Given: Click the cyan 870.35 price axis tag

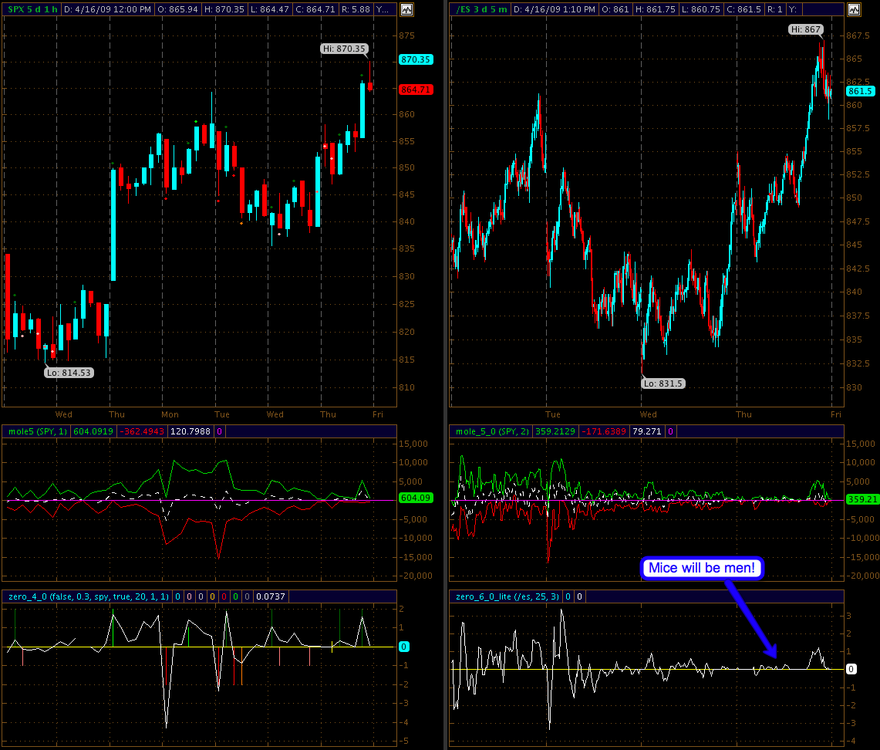Looking at the screenshot, I should coord(416,59).
